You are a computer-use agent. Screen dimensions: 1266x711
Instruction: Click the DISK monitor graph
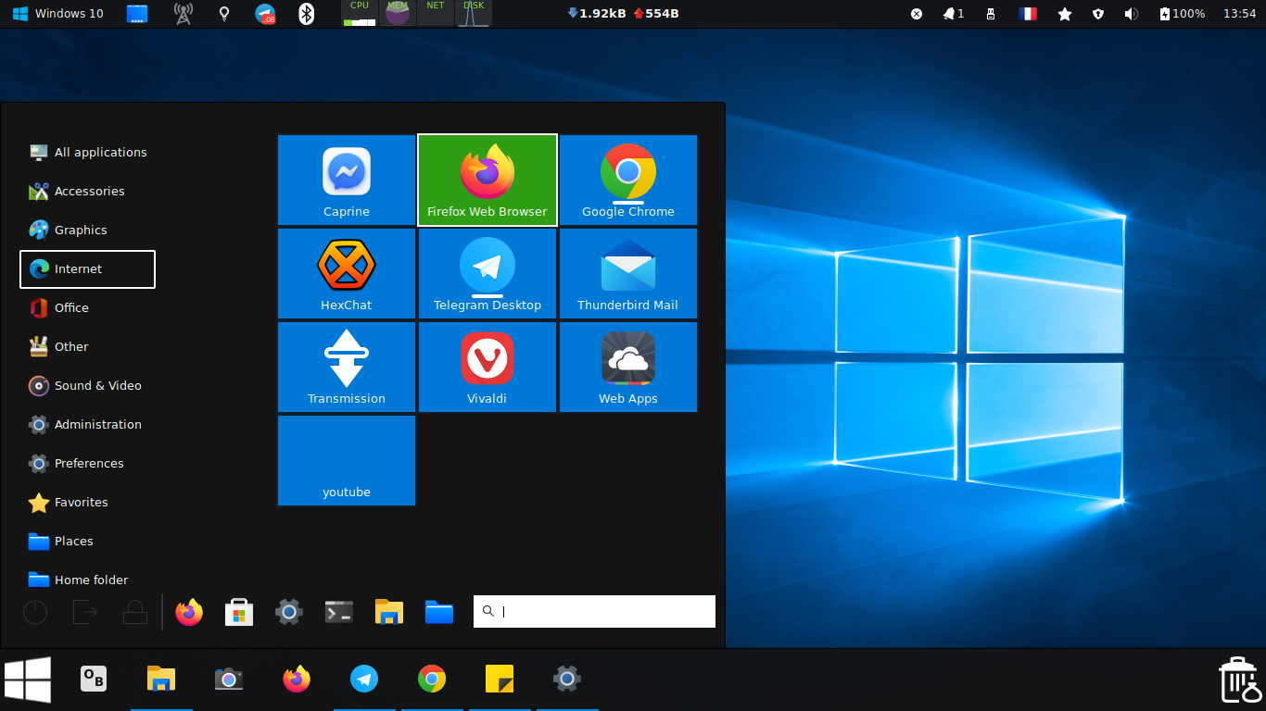coord(474,13)
